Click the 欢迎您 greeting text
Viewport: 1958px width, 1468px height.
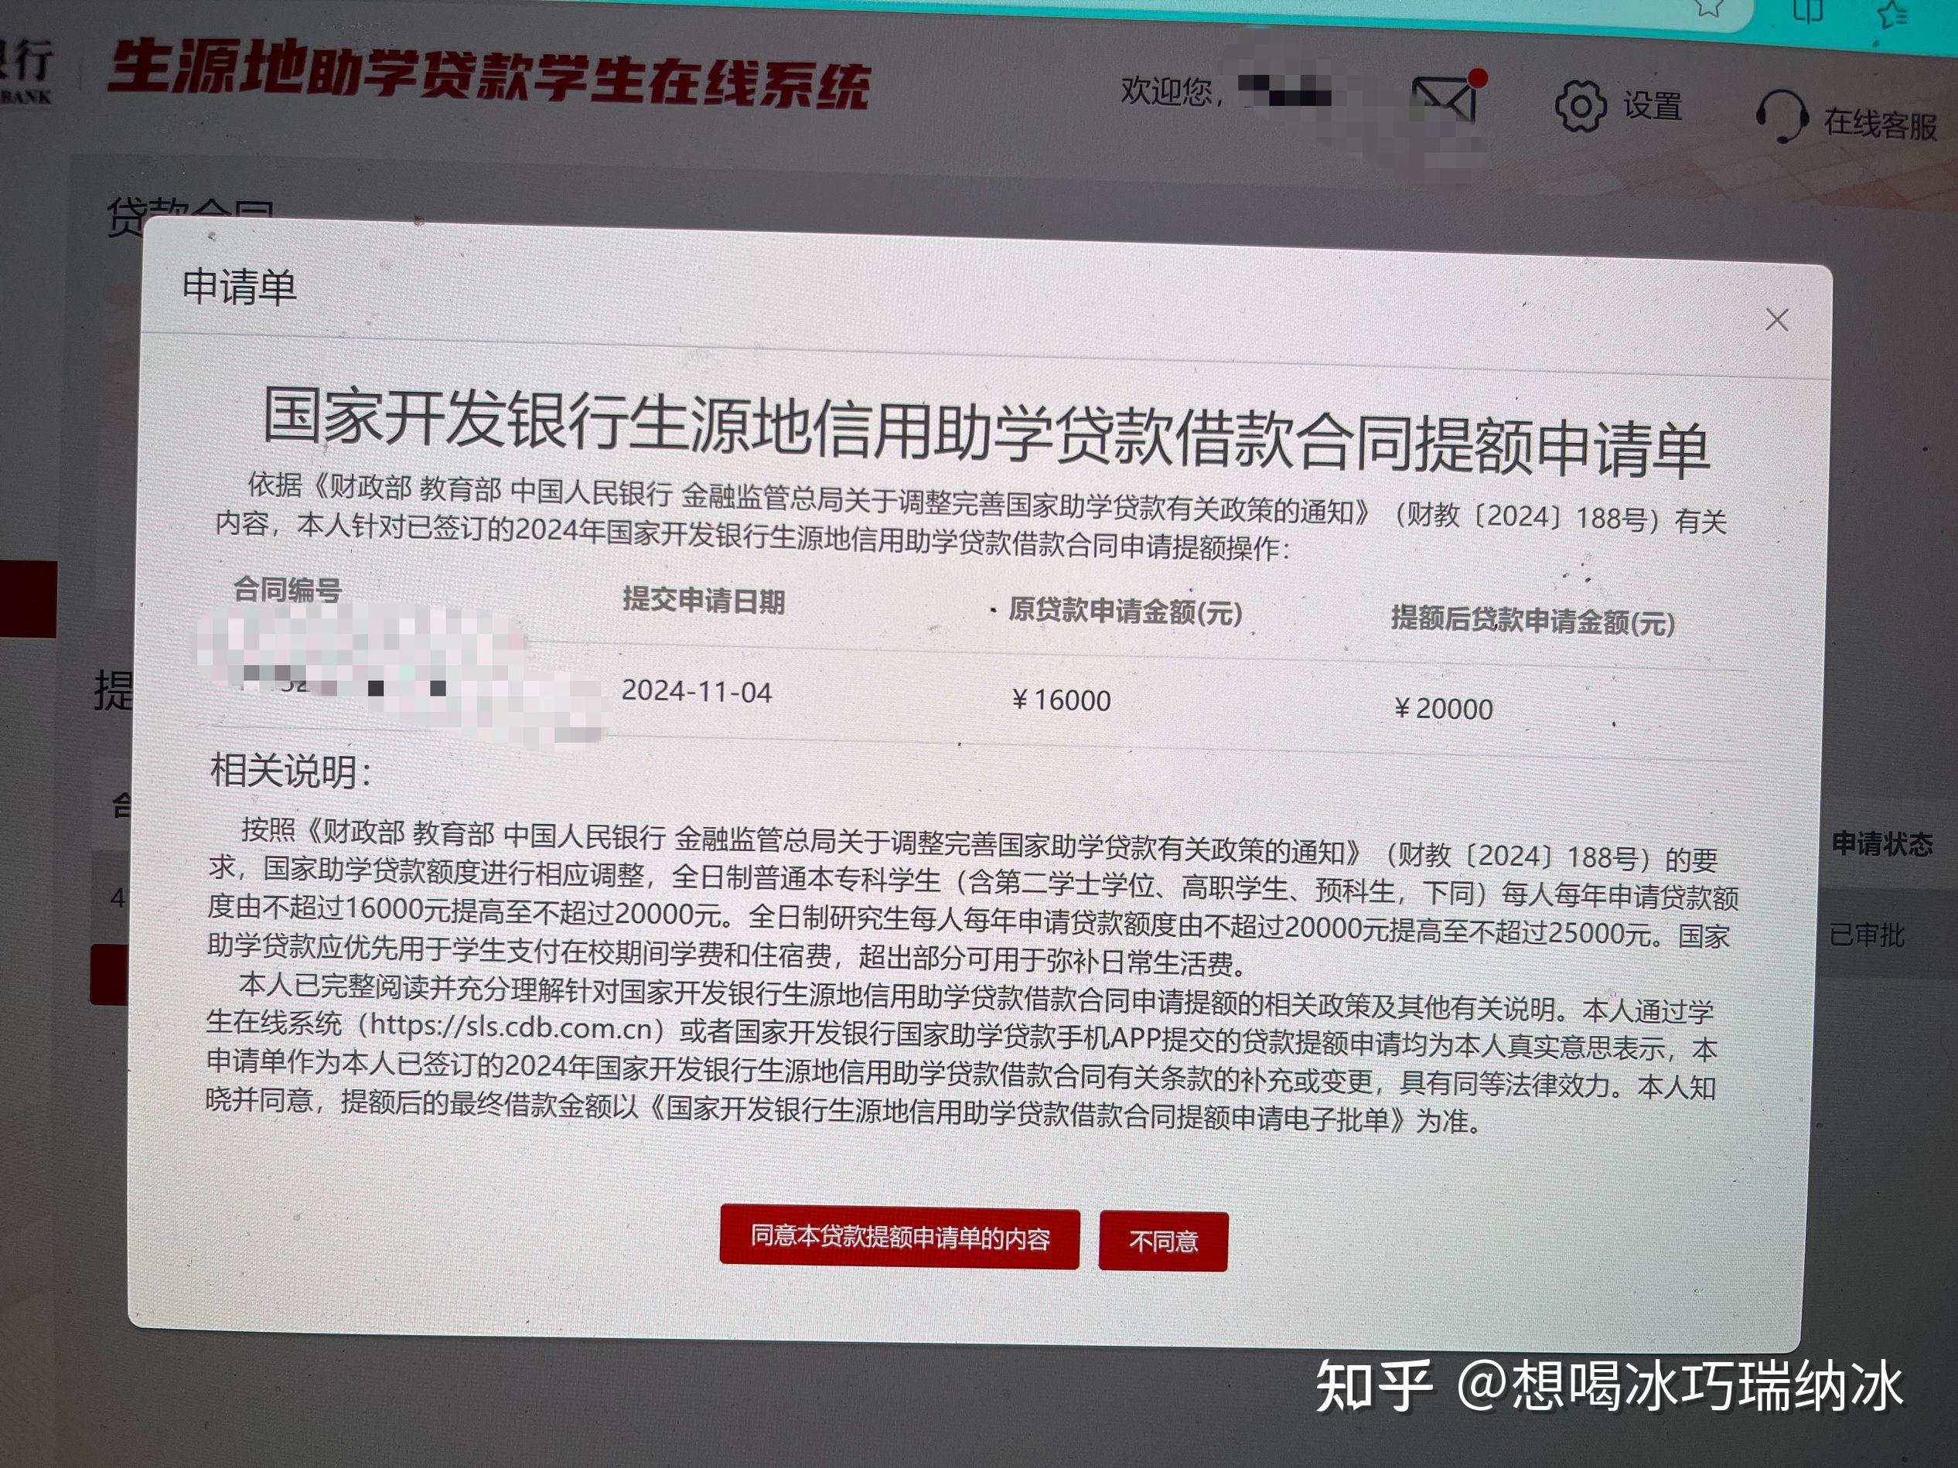pos(1173,91)
